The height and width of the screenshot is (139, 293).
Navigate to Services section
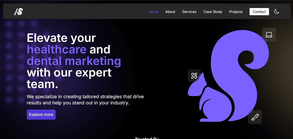(189, 12)
